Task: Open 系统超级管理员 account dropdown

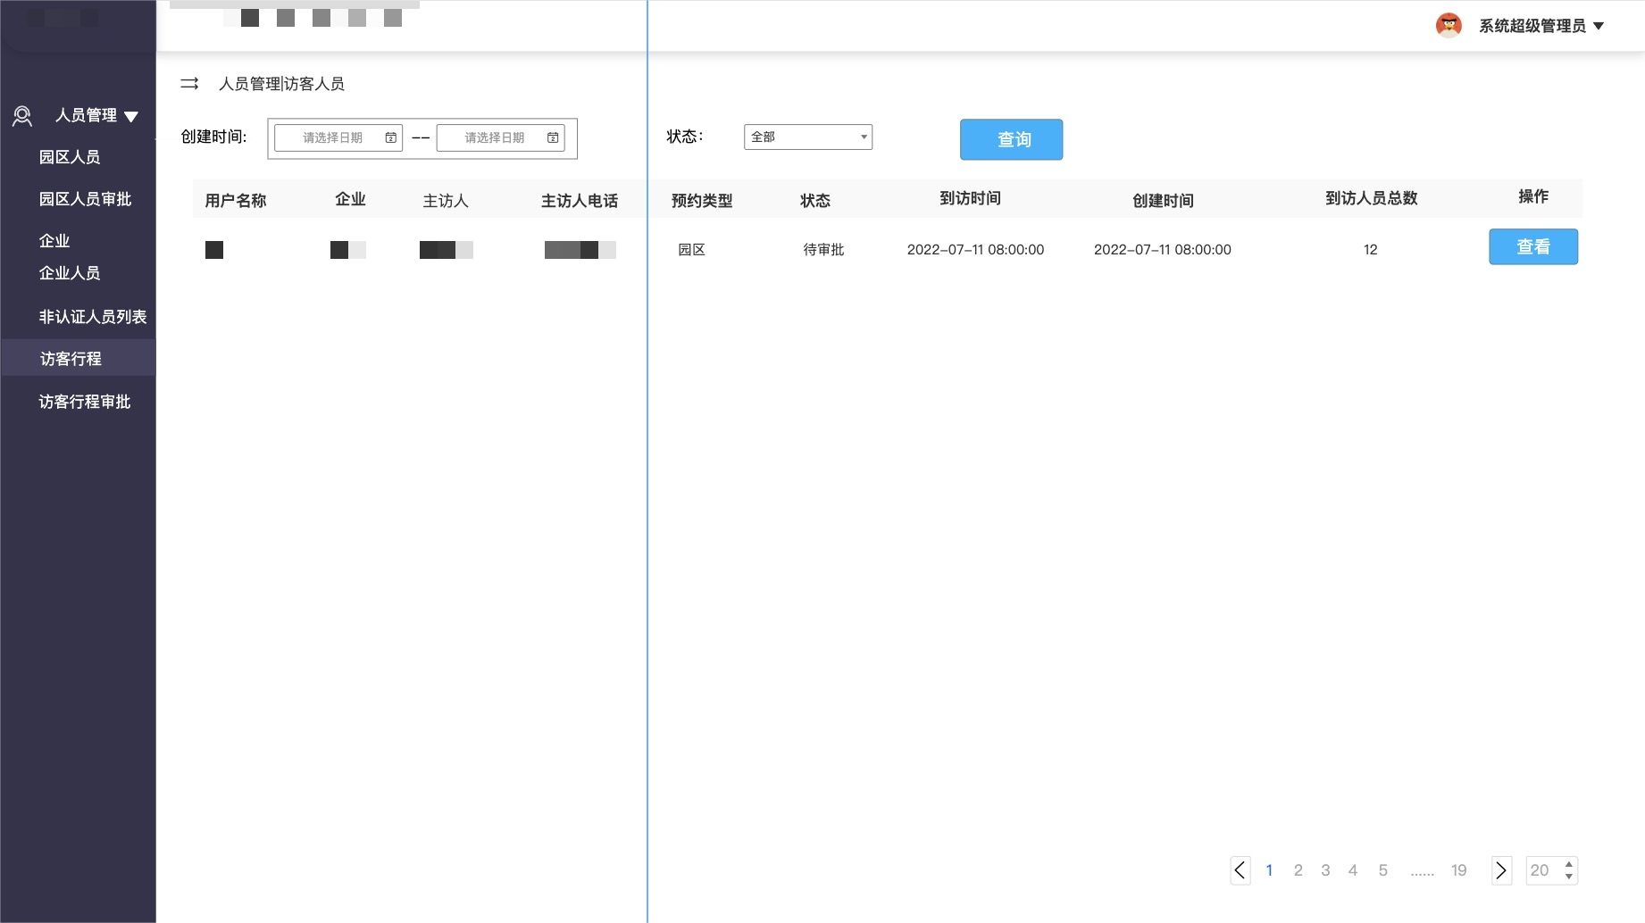Action: pyautogui.click(x=1541, y=26)
